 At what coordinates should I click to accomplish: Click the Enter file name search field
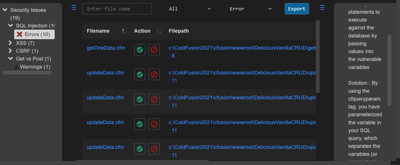click(117, 9)
